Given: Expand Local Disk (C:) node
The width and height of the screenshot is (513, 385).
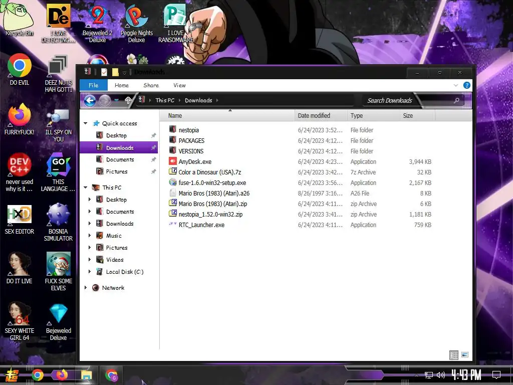Looking at the screenshot, I should (89, 271).
